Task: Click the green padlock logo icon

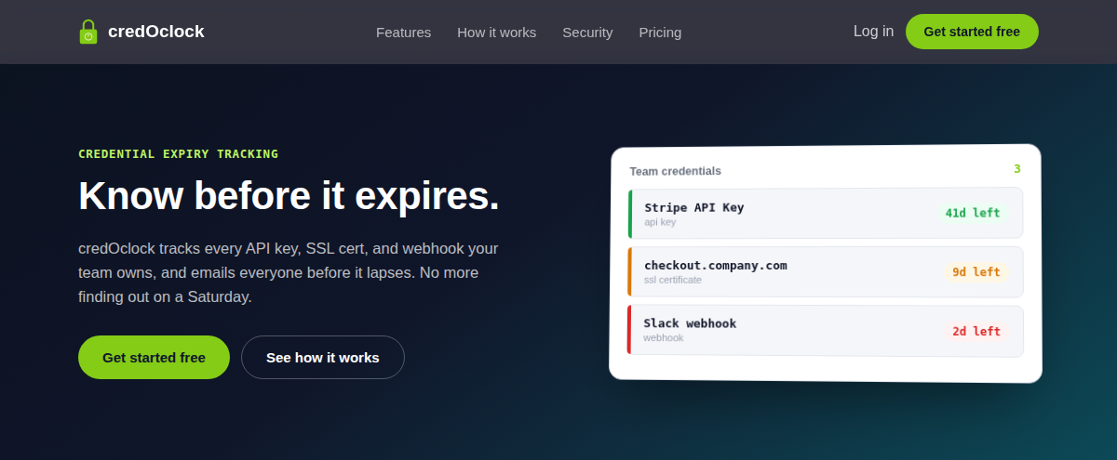Action: [88, 32]
